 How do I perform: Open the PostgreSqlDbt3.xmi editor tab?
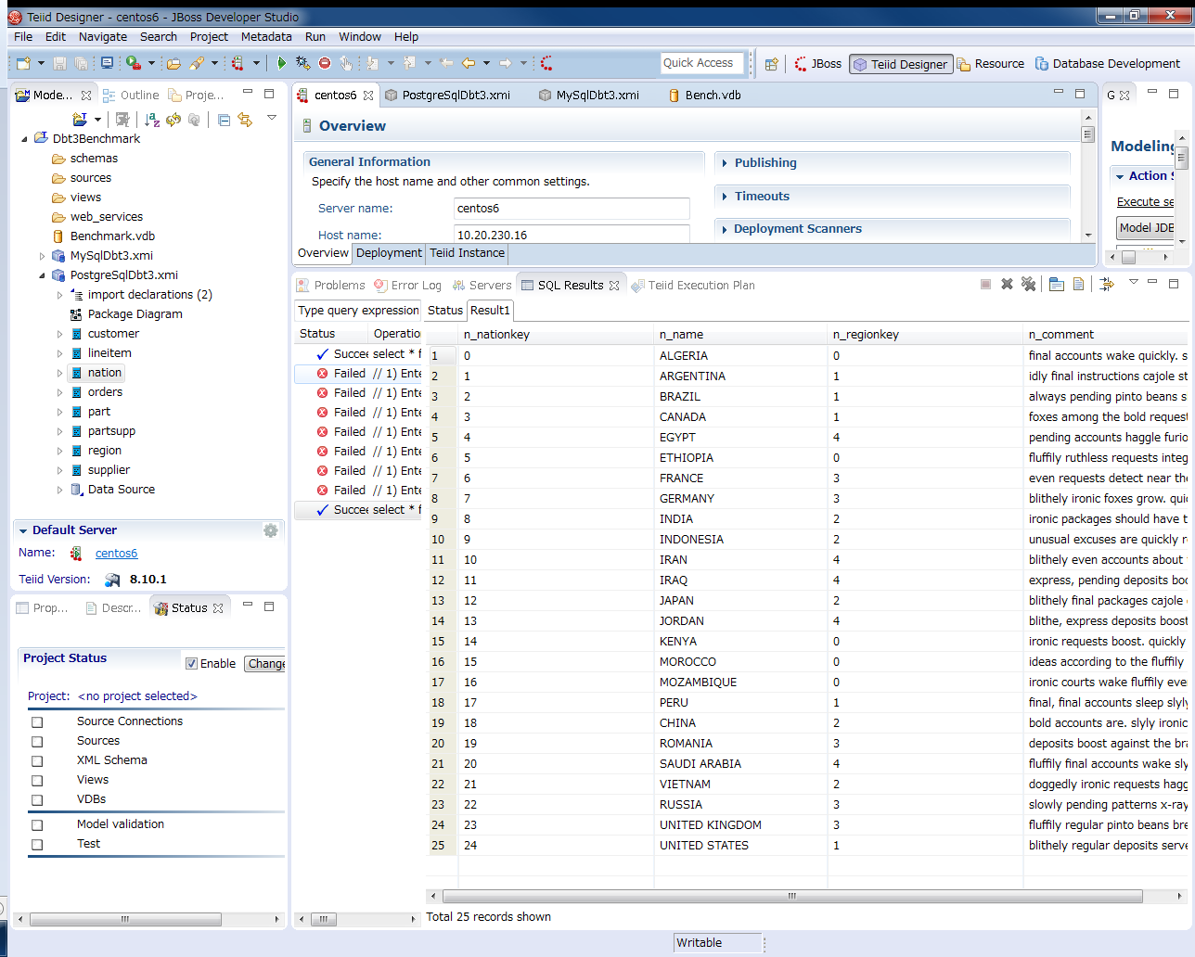pos(447,96)
